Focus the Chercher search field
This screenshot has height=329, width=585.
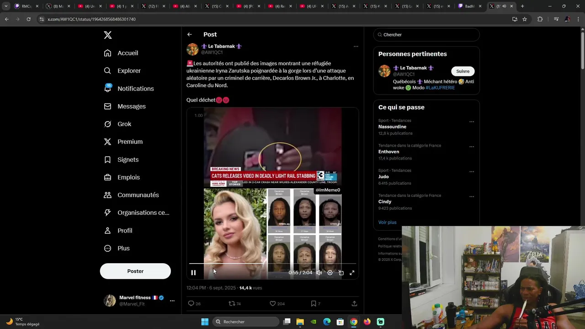[x=426, y=35]
